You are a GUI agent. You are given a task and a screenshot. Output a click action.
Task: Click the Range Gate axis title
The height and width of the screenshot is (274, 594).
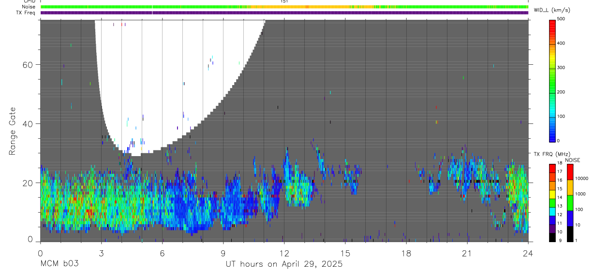pyautogui.click(x=12, y=131)
